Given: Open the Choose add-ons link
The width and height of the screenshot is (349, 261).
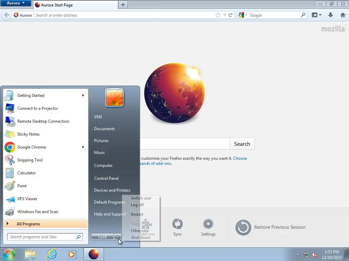Looking at the screenshot, I should pyautogui.click(x=240, y=158).
